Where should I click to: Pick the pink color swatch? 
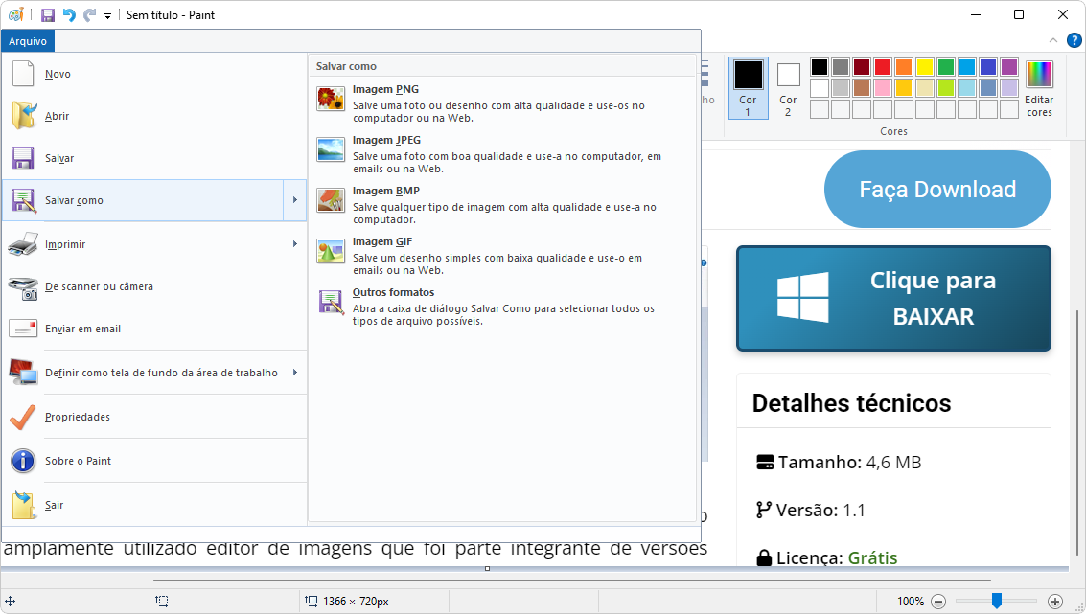tap(883, 88)
